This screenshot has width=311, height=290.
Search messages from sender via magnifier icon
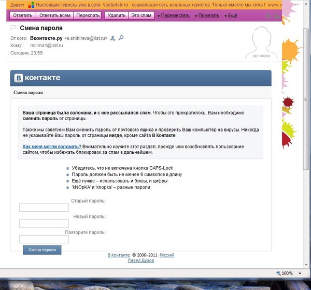click(x=121, y=38)
